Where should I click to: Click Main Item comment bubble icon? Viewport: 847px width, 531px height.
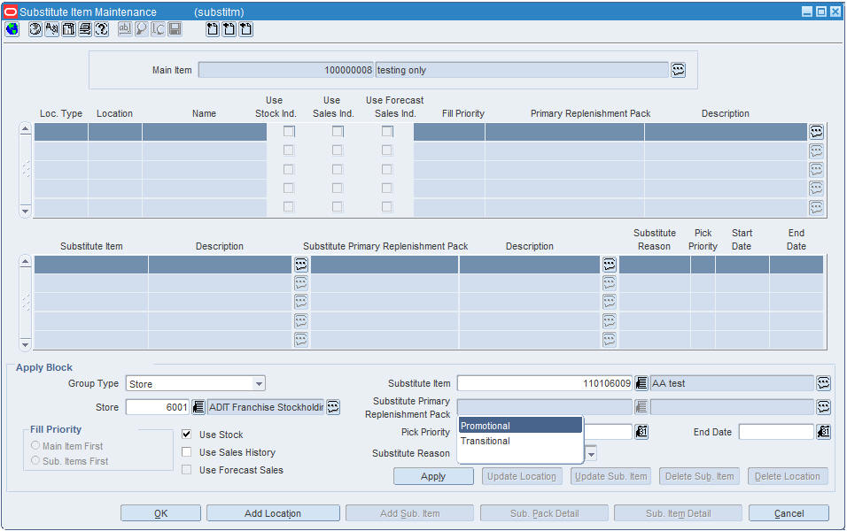pos(679,70)
